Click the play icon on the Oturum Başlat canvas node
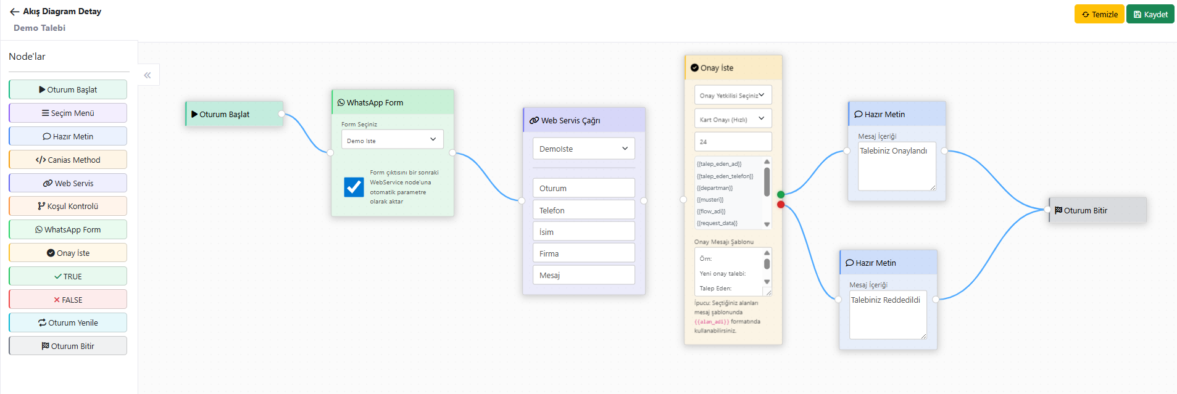1177x394 pixels. 194,115
